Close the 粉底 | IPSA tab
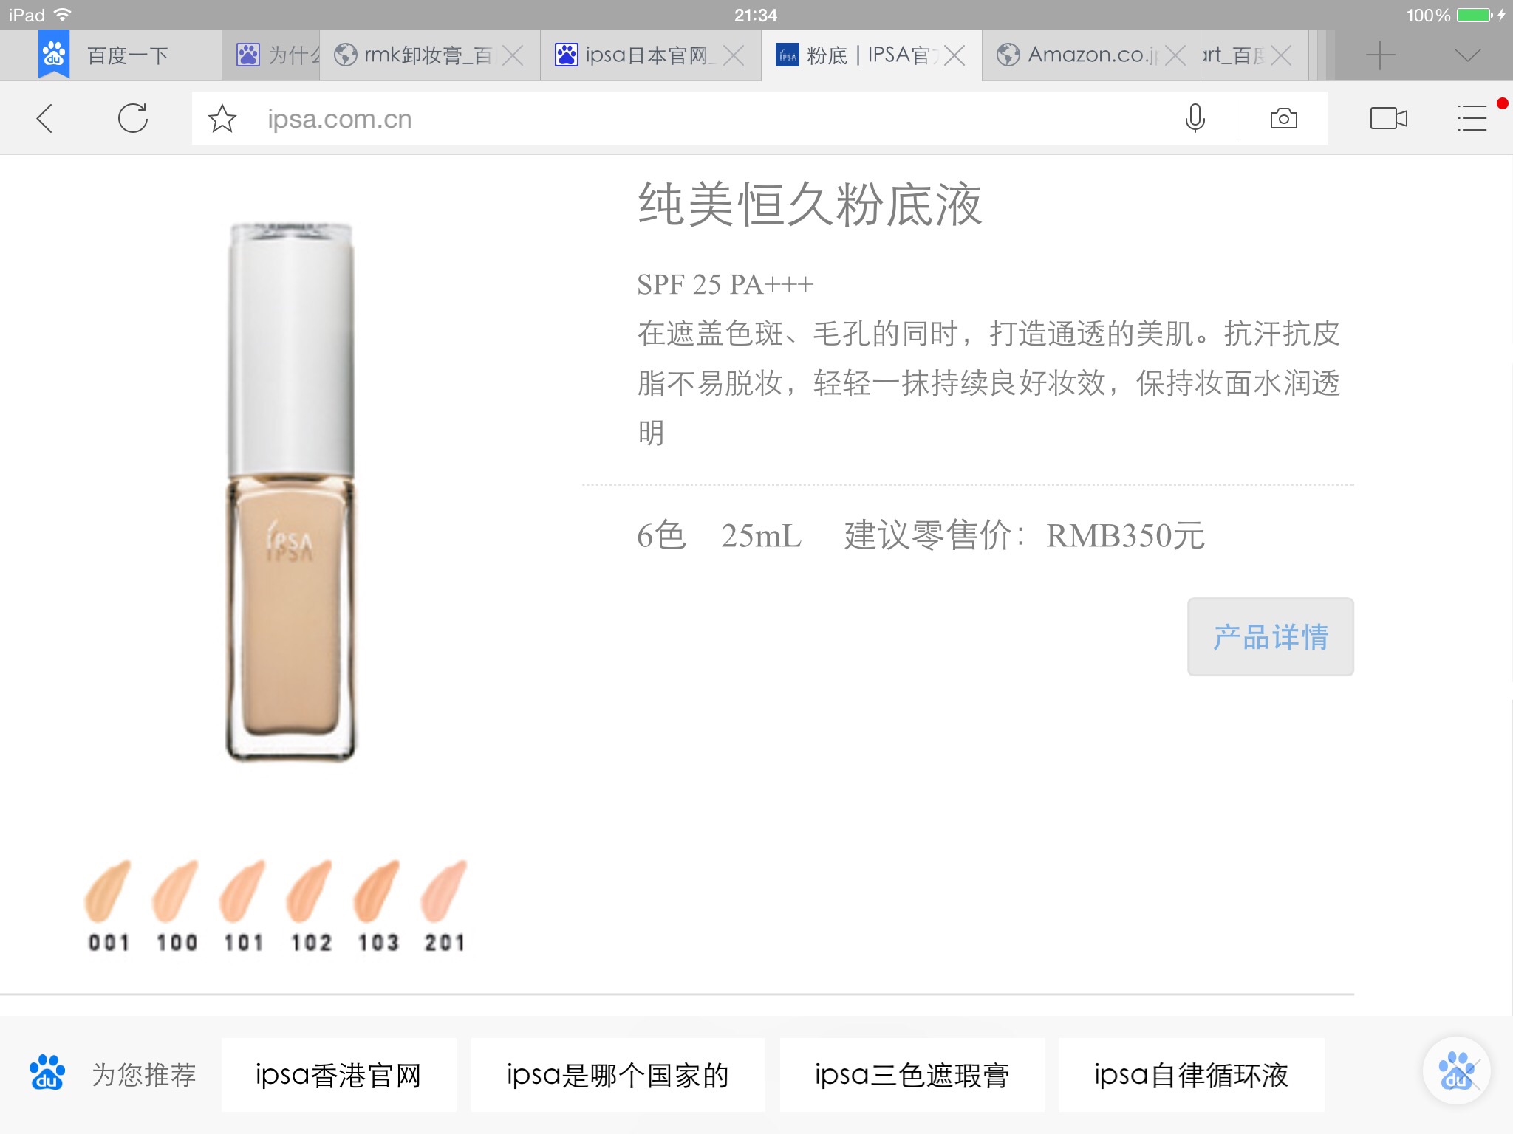The height and width of the screenshot is (1134, 1513). (x=954, y=55)
